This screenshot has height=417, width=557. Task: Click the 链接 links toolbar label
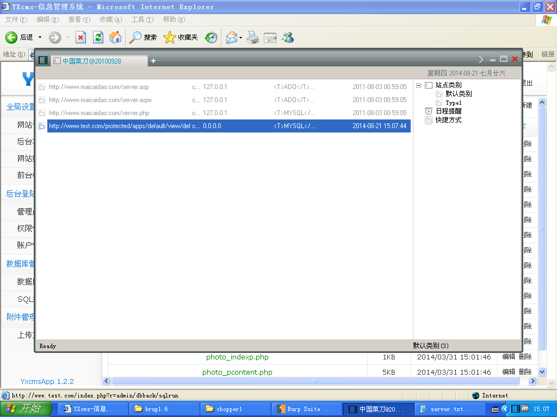click(x=548, y=54)
